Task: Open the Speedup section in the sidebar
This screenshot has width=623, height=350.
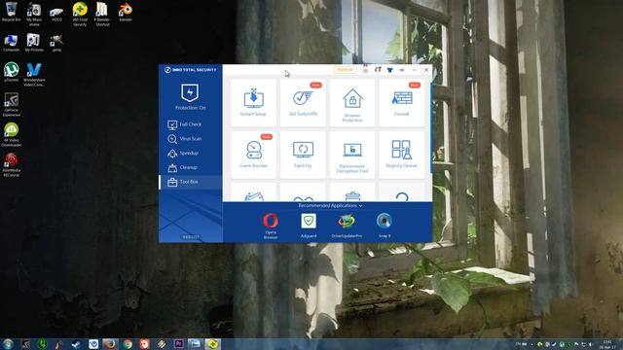Action: (x=191, y=153)
